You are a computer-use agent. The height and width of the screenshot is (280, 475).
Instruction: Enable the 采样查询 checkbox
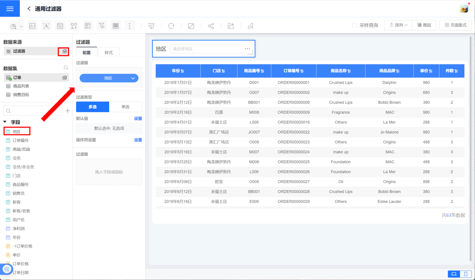click(x=355, y=25)
